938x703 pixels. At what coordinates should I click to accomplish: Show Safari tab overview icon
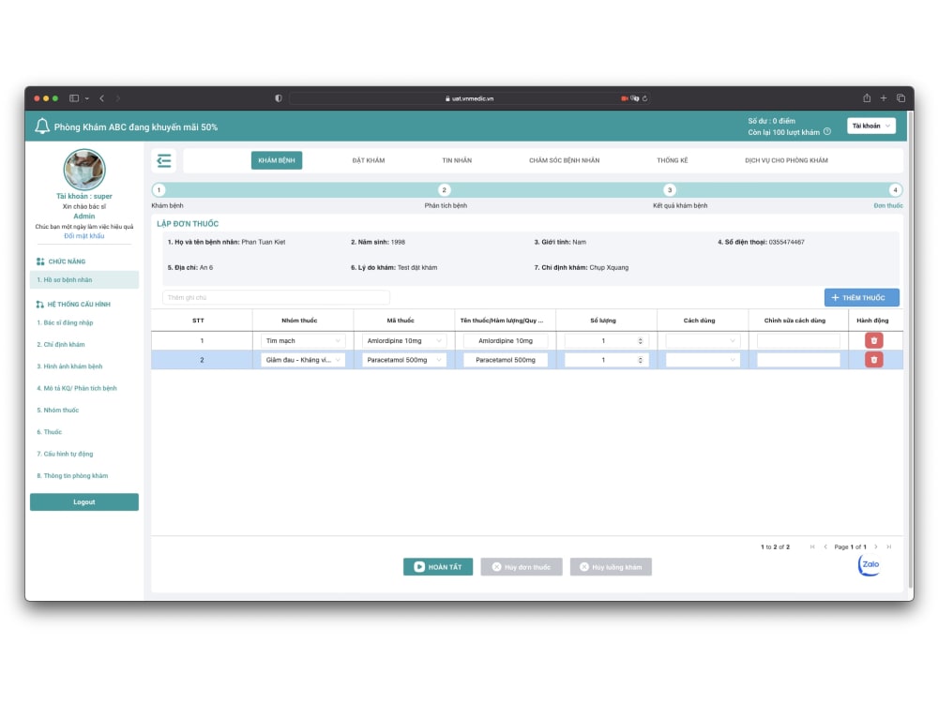click(x=900, y=98)
